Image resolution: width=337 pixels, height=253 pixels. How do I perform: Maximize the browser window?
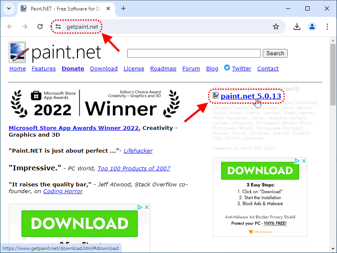(x=308, y=8)
